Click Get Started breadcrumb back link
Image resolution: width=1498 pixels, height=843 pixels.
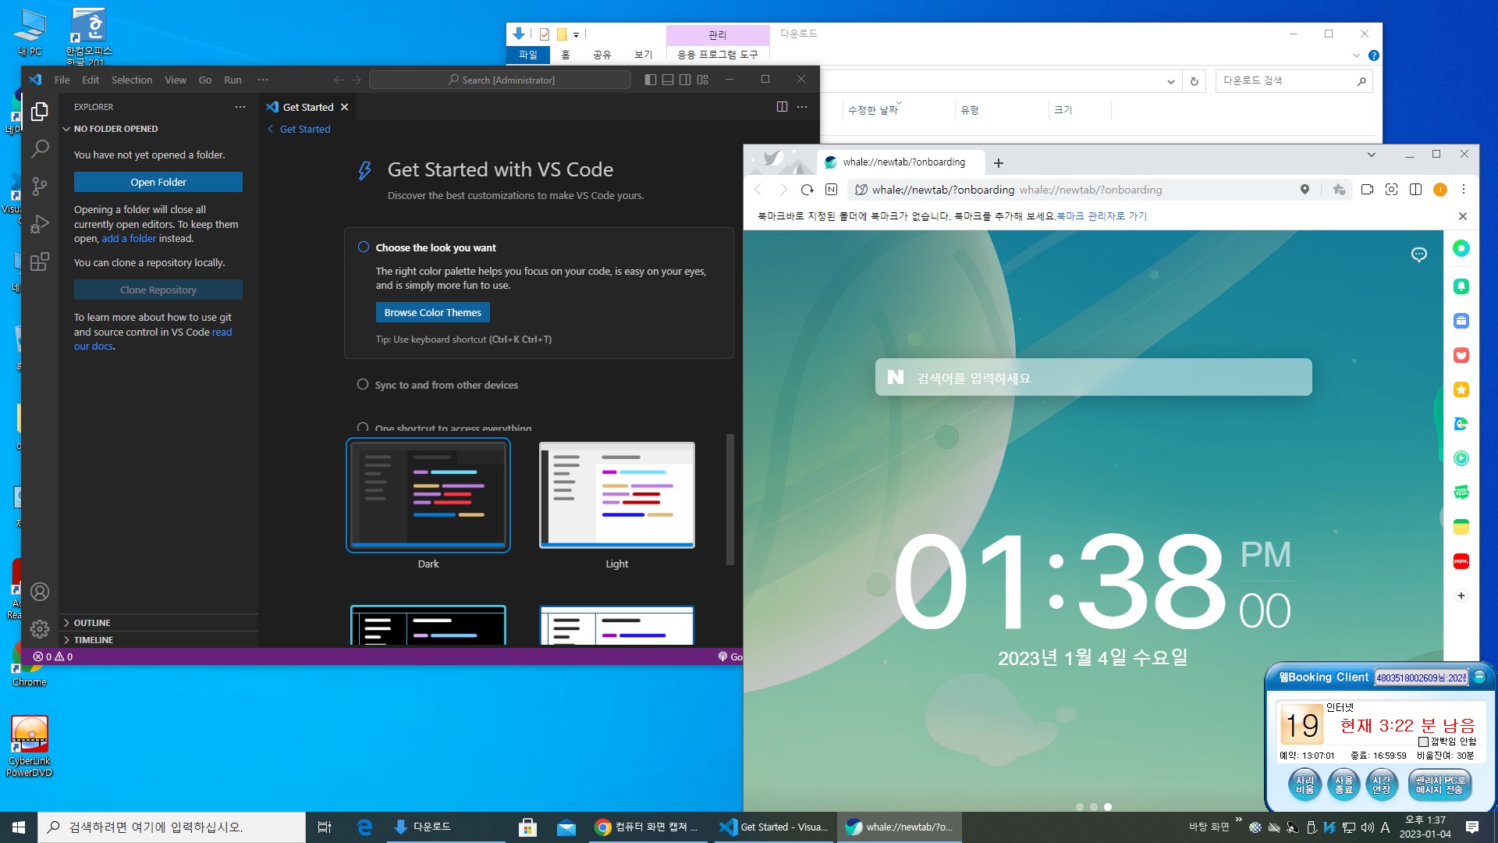[299, 130]
